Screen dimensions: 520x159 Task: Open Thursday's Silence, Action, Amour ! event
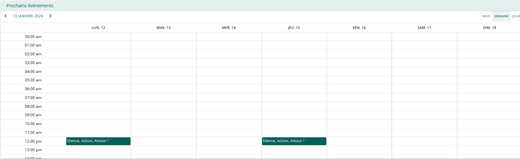click(294, 141)
